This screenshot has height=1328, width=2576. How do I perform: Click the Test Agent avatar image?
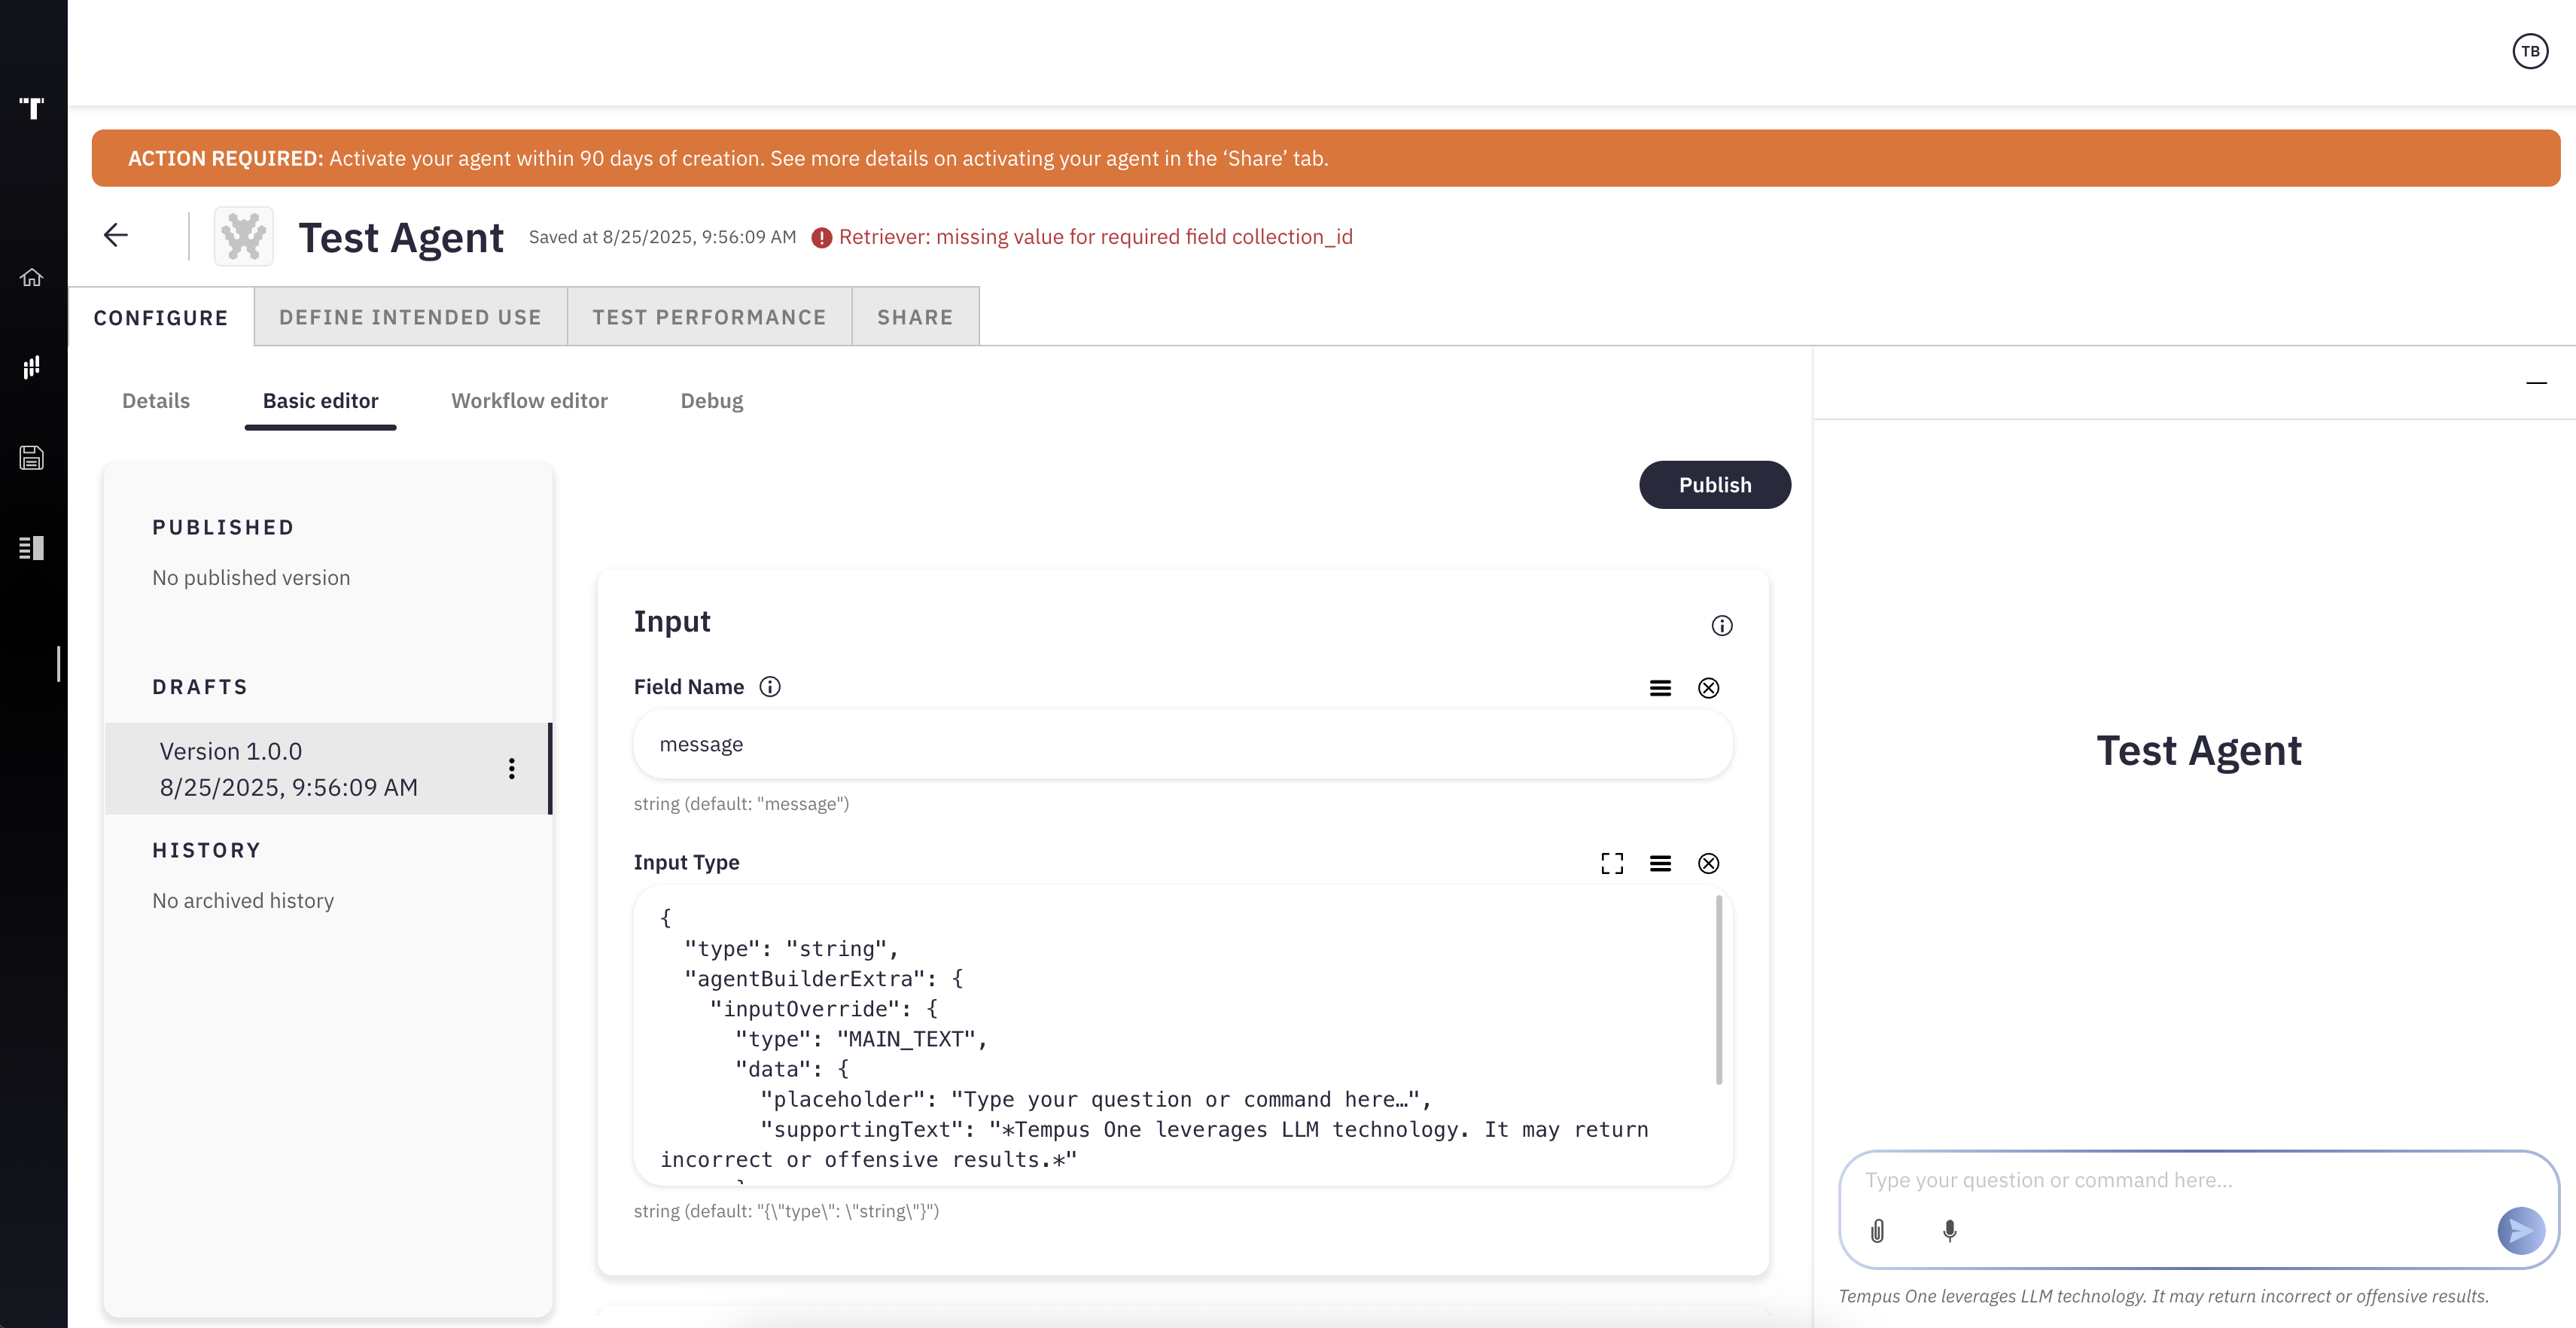coord(244,237)
